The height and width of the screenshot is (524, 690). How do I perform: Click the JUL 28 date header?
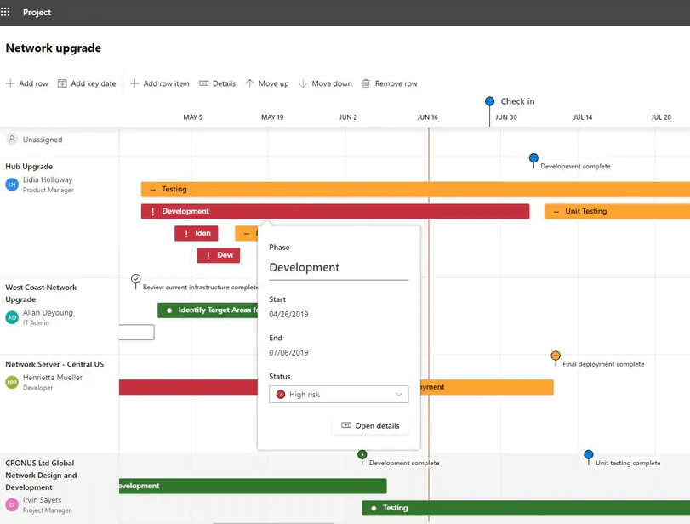661,117
